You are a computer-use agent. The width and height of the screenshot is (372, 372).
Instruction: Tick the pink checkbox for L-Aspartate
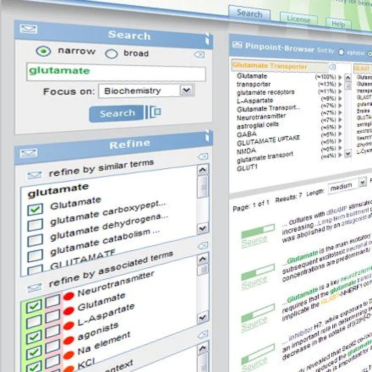52,331
